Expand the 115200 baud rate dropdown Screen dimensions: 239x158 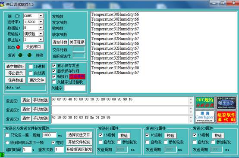(x=41, y=22)
